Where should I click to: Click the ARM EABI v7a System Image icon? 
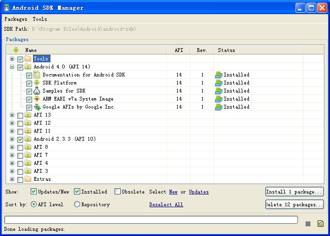(37, 99)
